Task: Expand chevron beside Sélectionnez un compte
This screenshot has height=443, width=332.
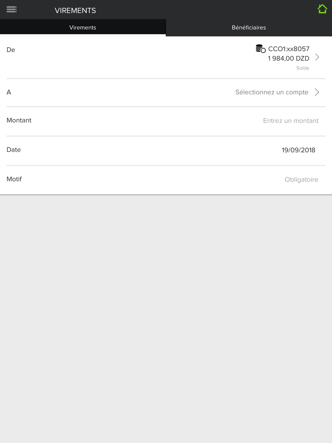Action: (x=317, y=92)
